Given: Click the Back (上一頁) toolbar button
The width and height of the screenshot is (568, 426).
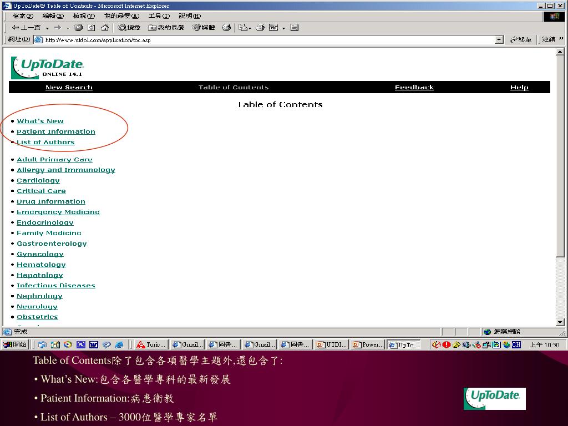Looking at the screenshot, I should pyautogui.click(x=26, y=28).
